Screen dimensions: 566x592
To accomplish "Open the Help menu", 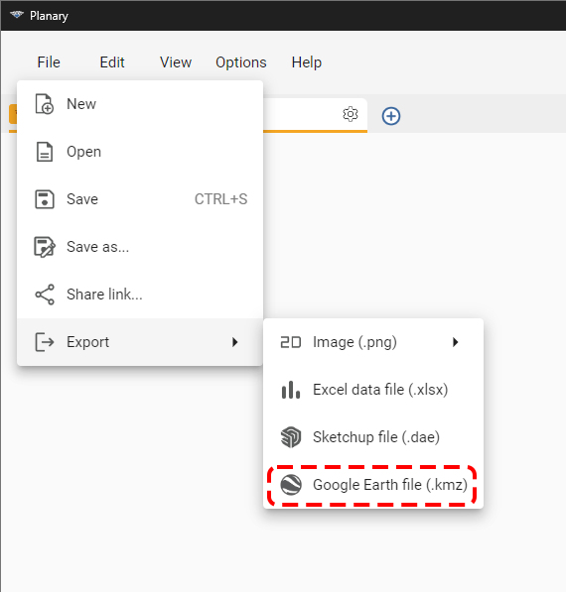I will tap(306, 62).
